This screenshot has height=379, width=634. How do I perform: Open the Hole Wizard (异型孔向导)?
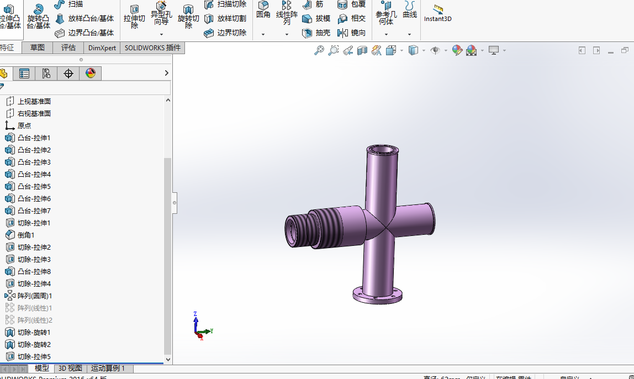[x=161, y=14]
